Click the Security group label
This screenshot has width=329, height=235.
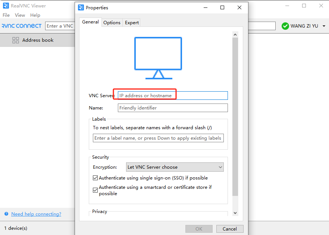point(100,157)
